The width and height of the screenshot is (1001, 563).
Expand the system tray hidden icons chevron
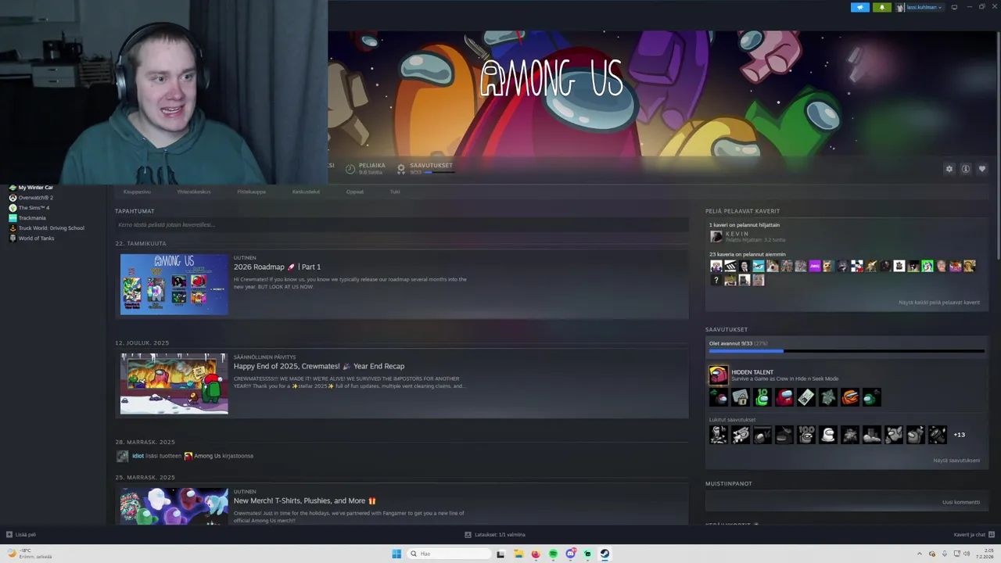pyautogui.click(x=920, y=554)
